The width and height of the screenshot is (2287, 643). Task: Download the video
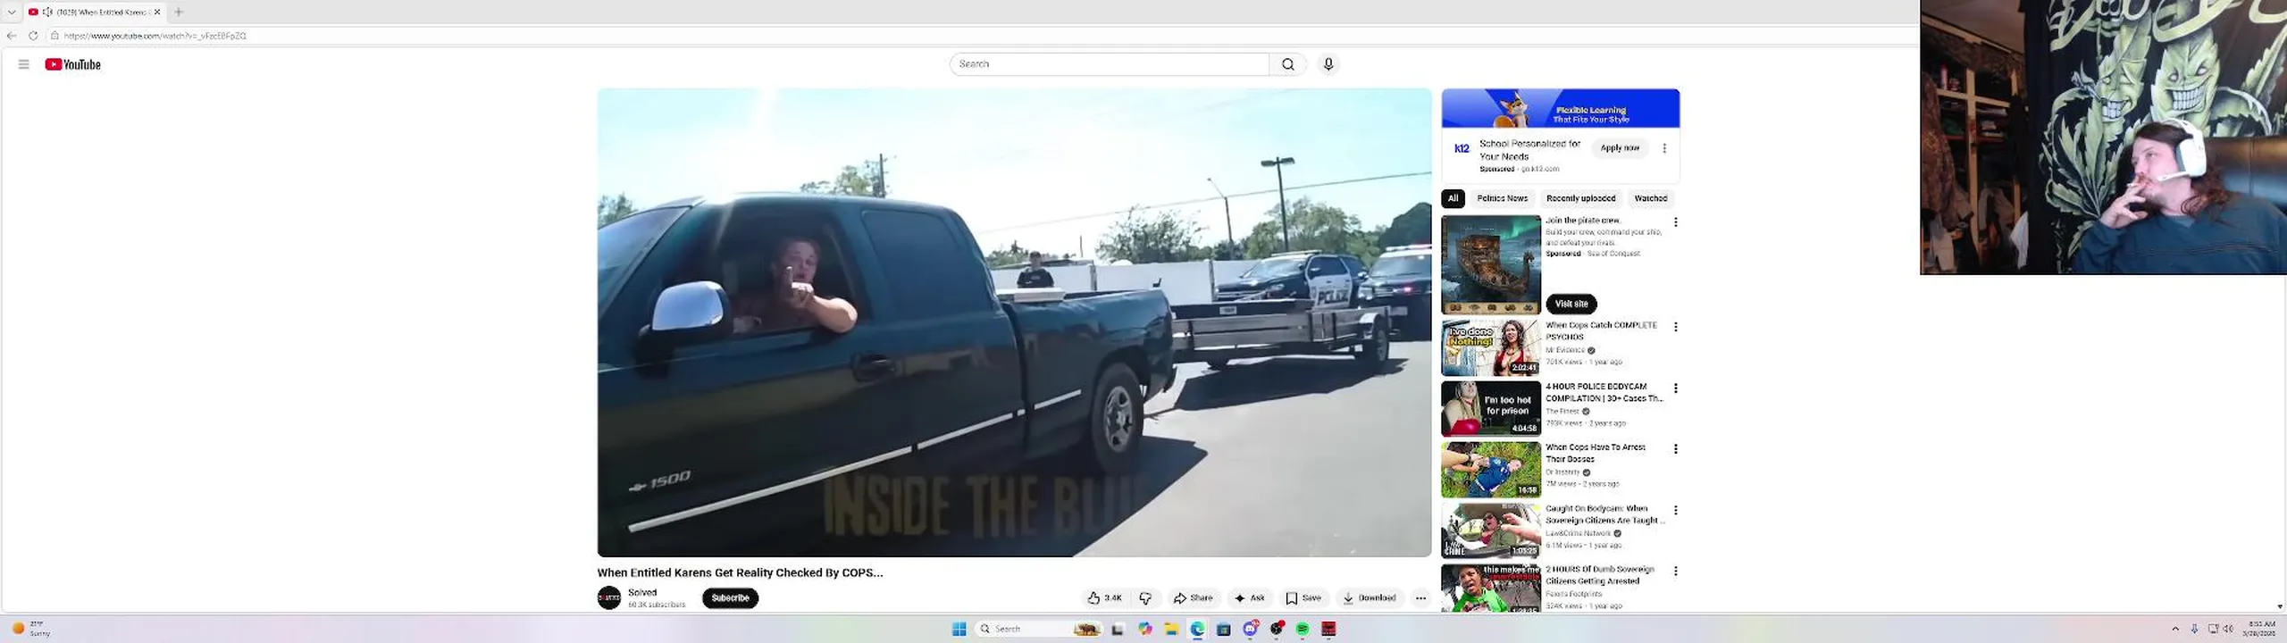1370,598
